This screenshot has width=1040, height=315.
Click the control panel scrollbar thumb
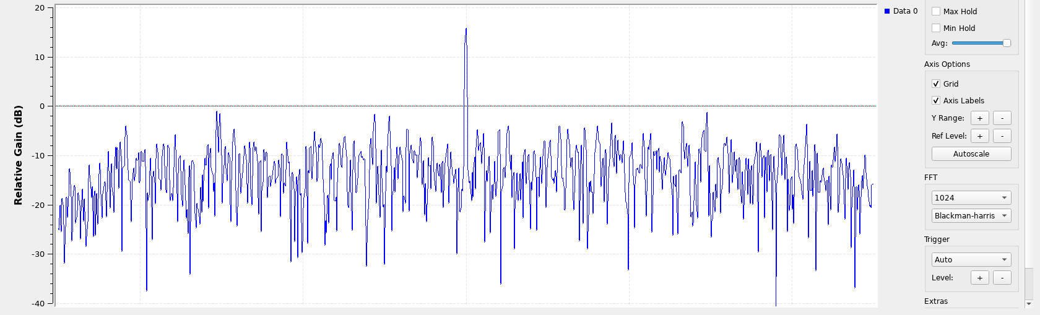1029,283
